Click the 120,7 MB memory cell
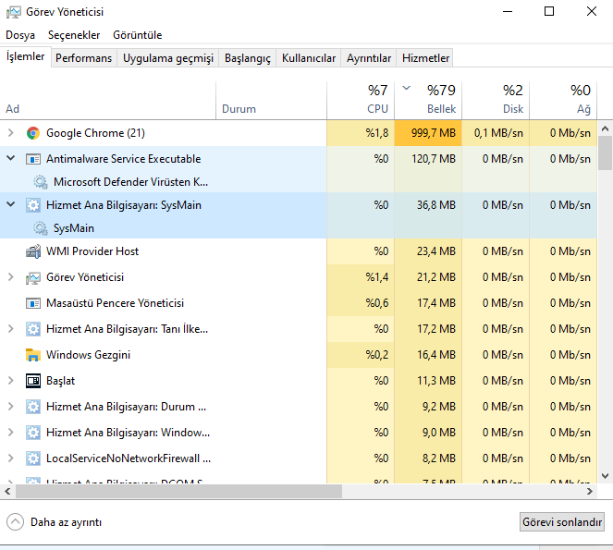 pyautogui.click(x=428, y=159)
